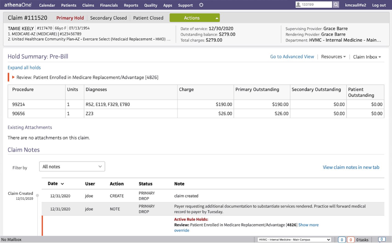Viewport: 392px width, 244px height.
Task: Click Go to Advanced View
Action: pos(292,57)
